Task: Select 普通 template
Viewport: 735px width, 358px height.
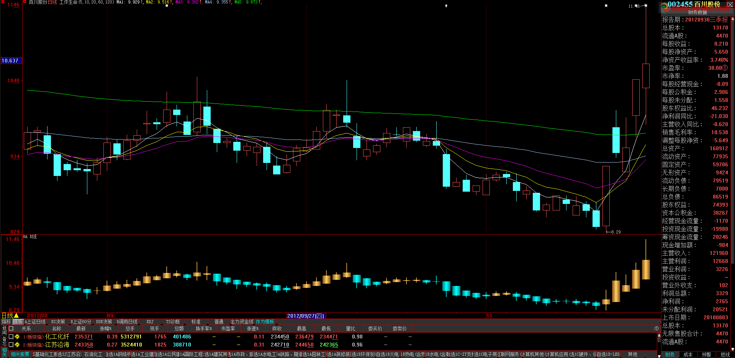Action: pyautogui.click(x=219, y=322)
